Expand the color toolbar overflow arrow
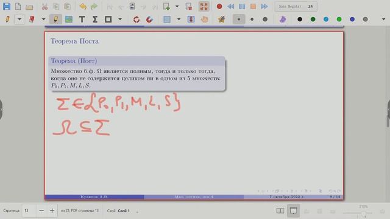 383,19
